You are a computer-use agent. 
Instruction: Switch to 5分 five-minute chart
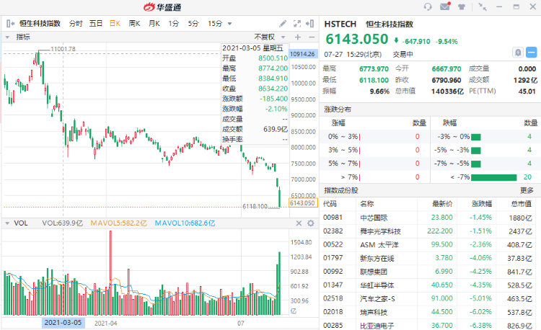(x=193, y=24)
